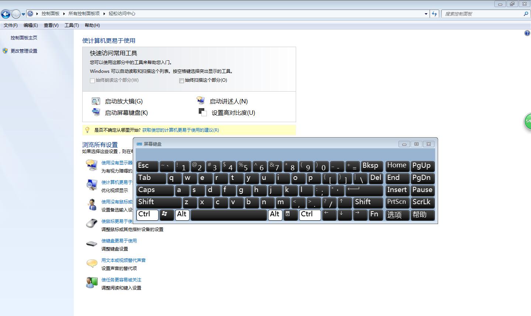Click the help question mark icon
Viewport: 531px width, 316px height.
[527, 33]
